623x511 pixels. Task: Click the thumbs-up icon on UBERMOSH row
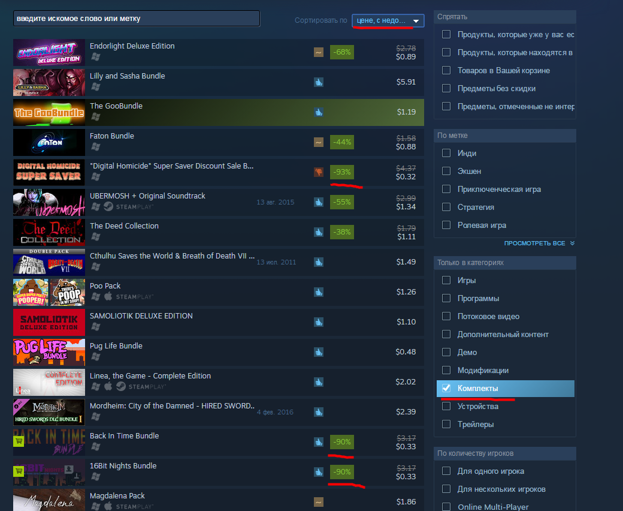tap(318, 202)
